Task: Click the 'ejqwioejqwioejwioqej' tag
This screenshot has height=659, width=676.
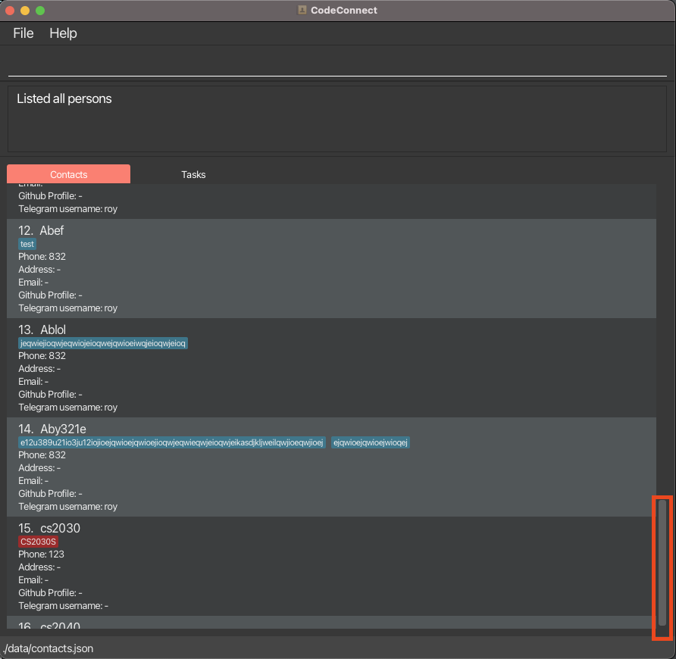Action: [x=371, y=442]
